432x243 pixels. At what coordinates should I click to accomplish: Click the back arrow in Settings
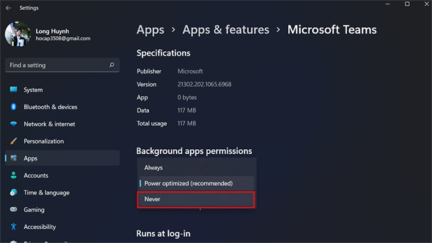8,7
